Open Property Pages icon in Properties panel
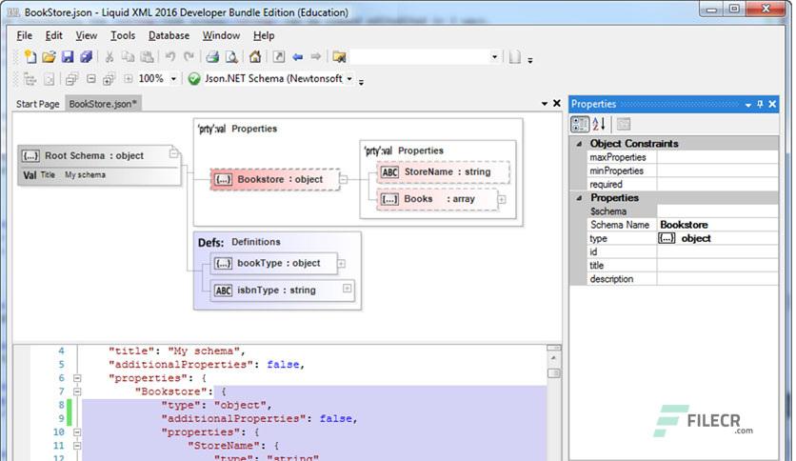796x461 pixels. 624,124
